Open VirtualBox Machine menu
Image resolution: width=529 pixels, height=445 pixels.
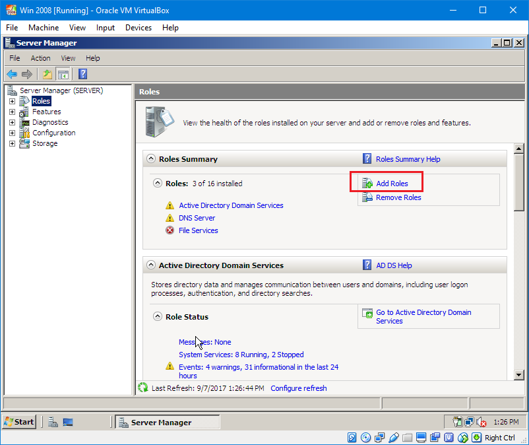click(44, 28)
